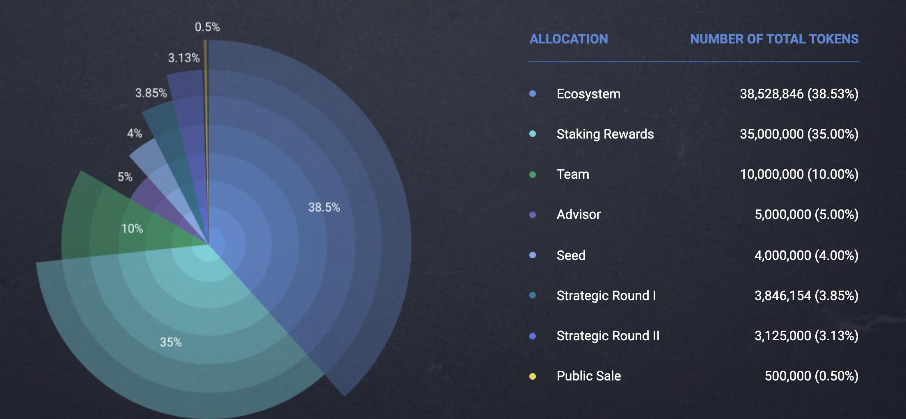Click the Strategic Round II legend dot
This screenshot has height=419, width=906.
tap(533, 336)
